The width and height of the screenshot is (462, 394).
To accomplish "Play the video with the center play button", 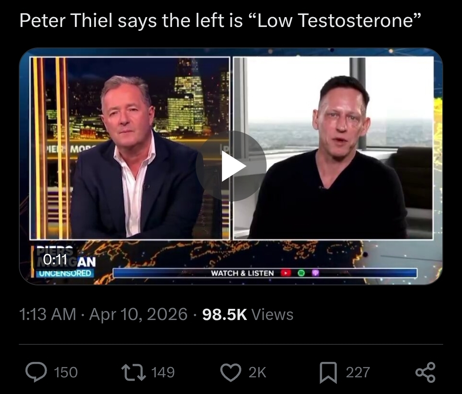I will point(231,166).
